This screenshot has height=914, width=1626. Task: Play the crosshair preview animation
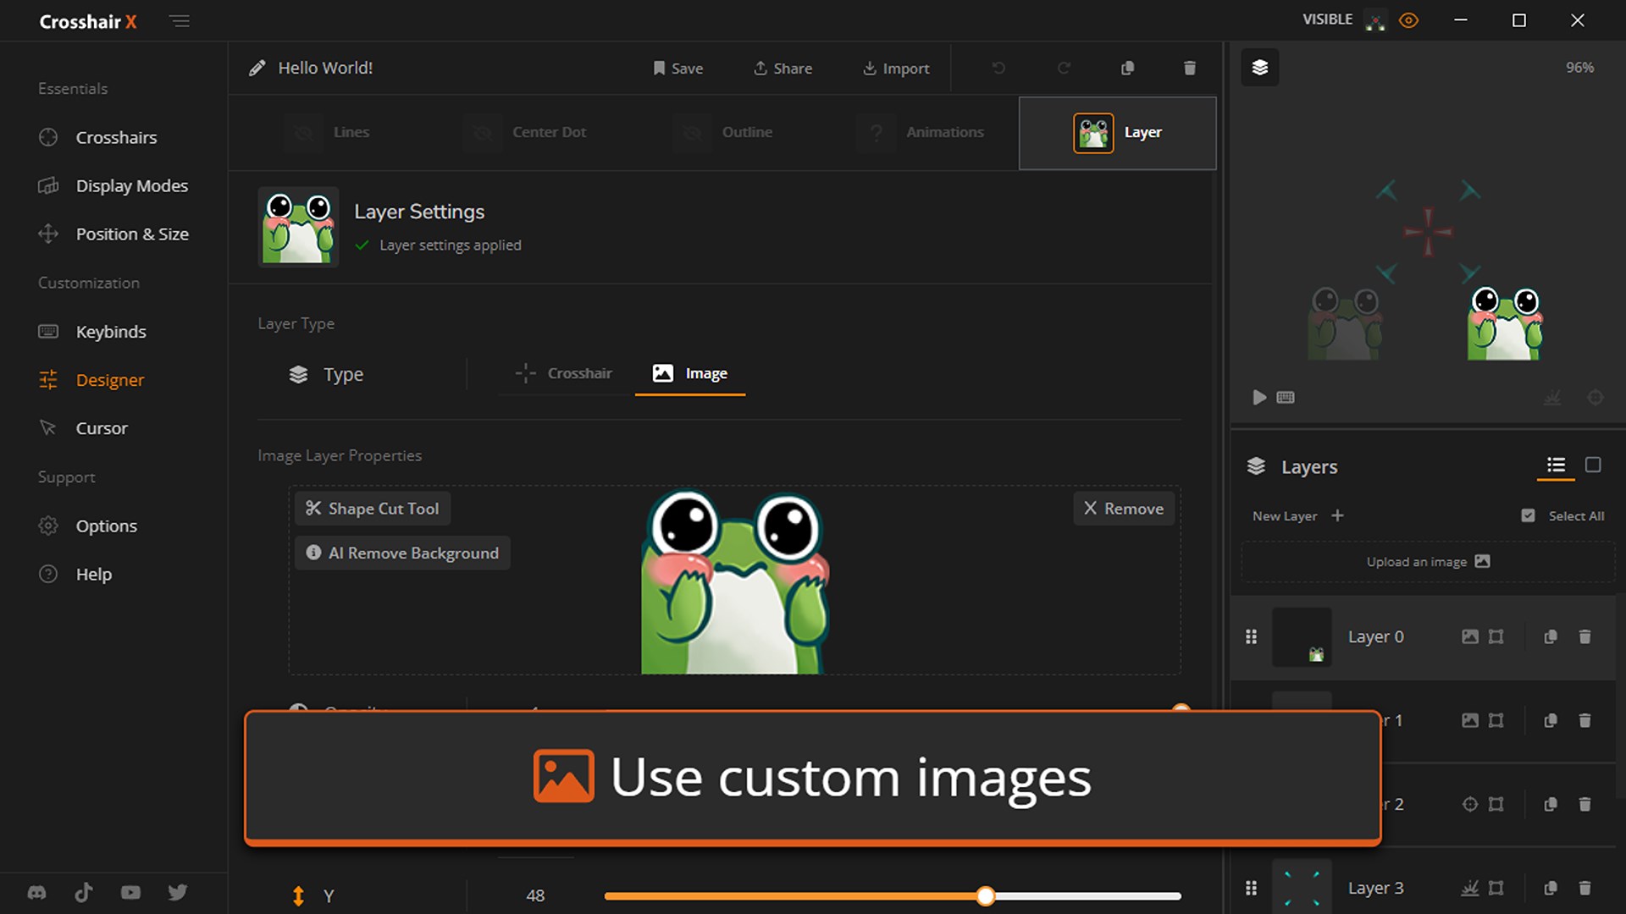point(1259,398)
